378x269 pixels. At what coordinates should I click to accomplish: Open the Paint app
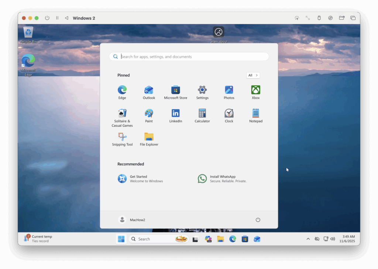point(149,115)
